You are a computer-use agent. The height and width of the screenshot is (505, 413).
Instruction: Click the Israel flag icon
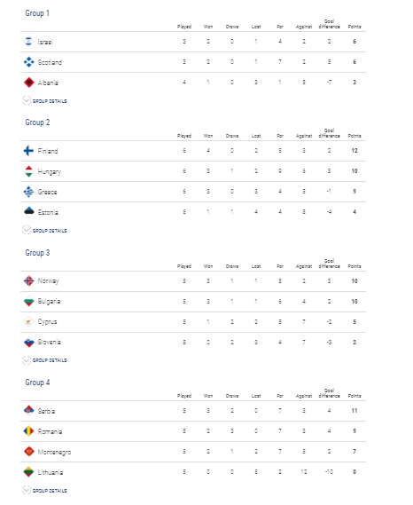[28, 42]
